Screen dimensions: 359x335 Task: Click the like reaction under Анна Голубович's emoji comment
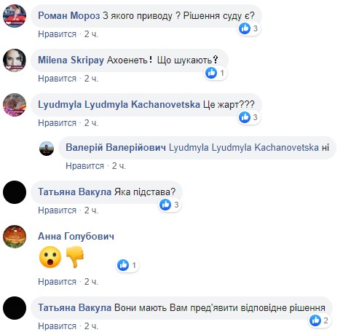tap(123, 265)
